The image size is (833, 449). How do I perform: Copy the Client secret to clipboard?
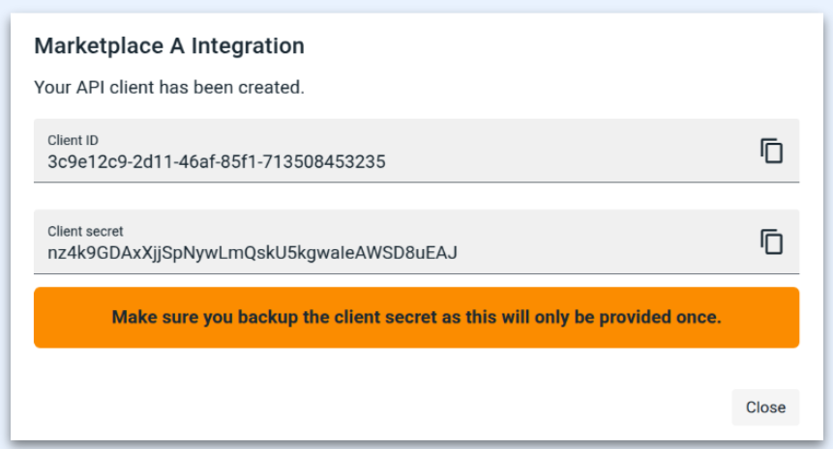pos(771,241)
